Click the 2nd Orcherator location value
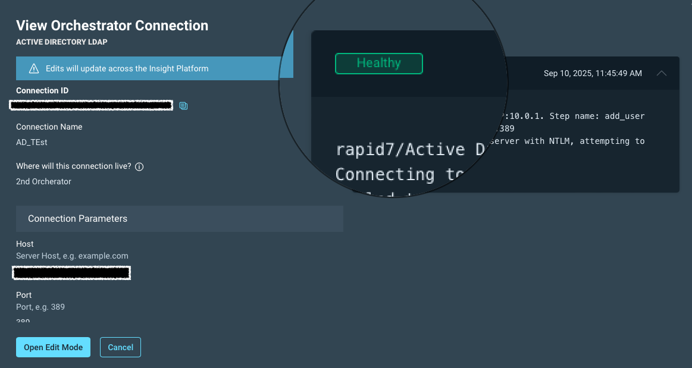Viewport: 692px width, 368px height. (43, 181)
